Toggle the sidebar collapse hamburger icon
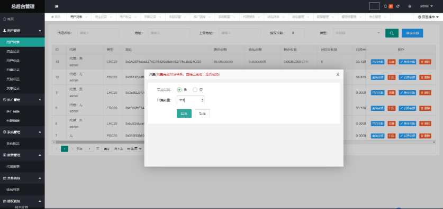The width and height of the screenshot is (443, 209). point(57,6)
